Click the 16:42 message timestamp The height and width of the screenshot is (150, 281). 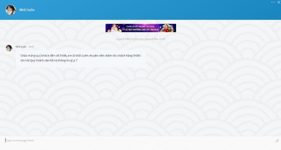tap(31, 47)
